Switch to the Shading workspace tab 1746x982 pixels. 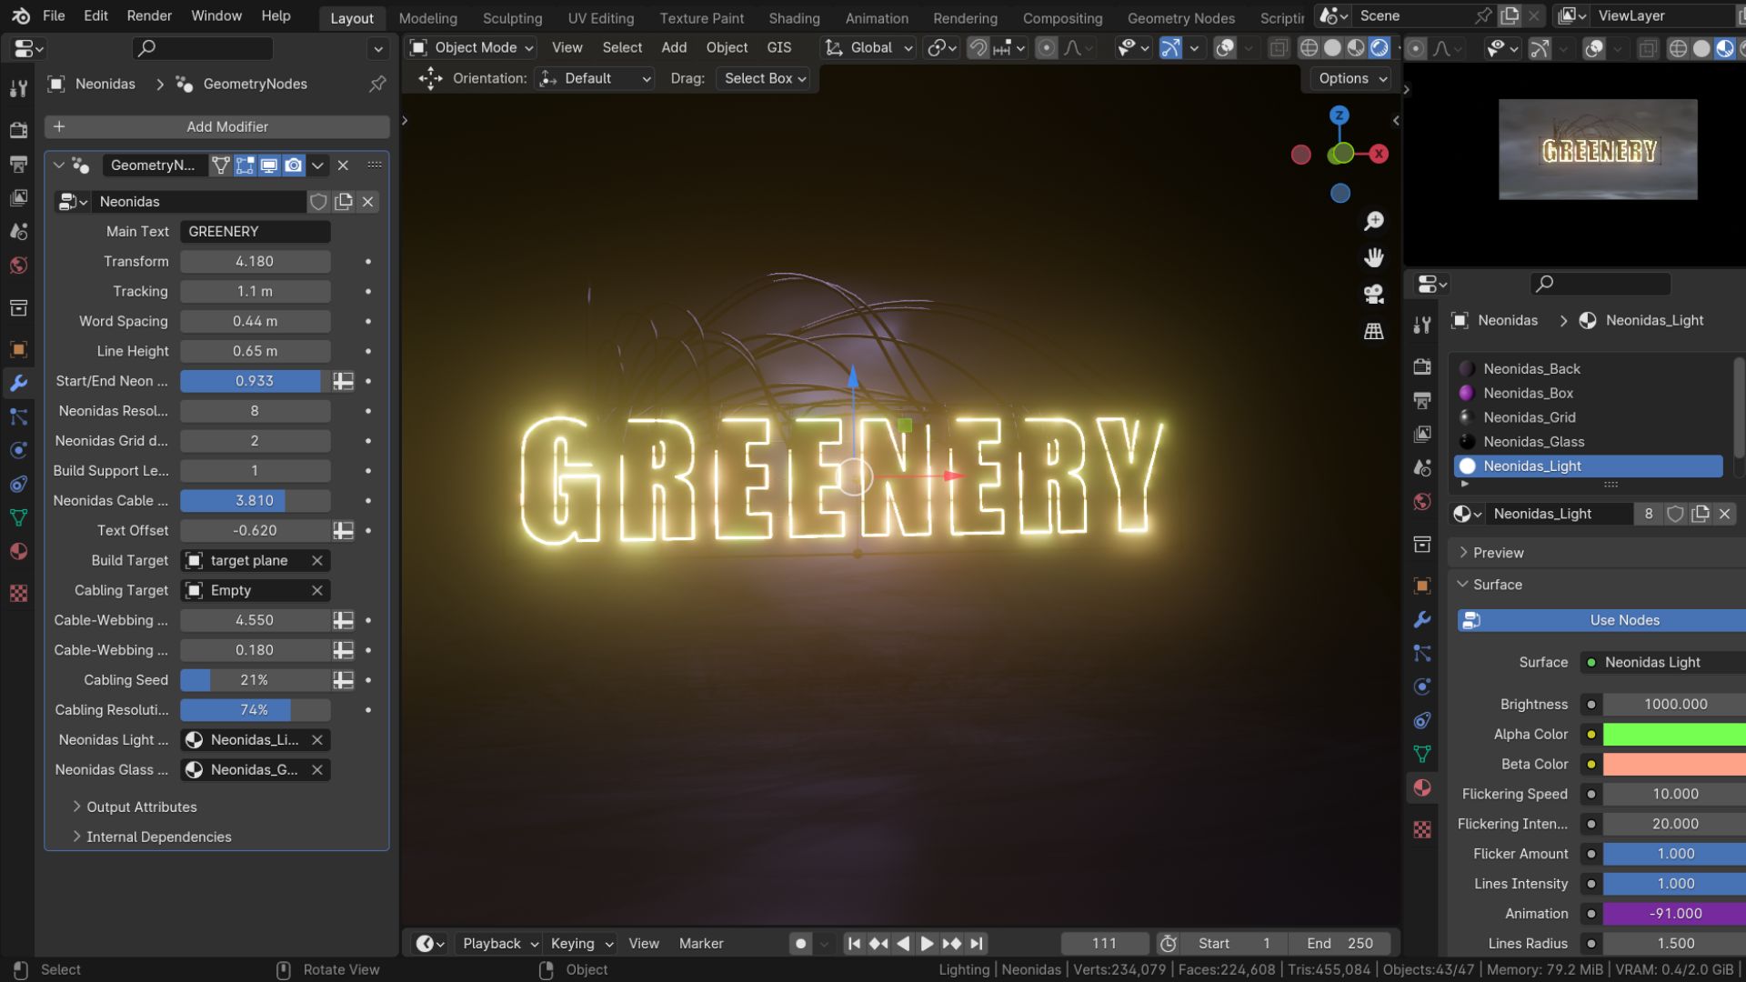[793, 18]
